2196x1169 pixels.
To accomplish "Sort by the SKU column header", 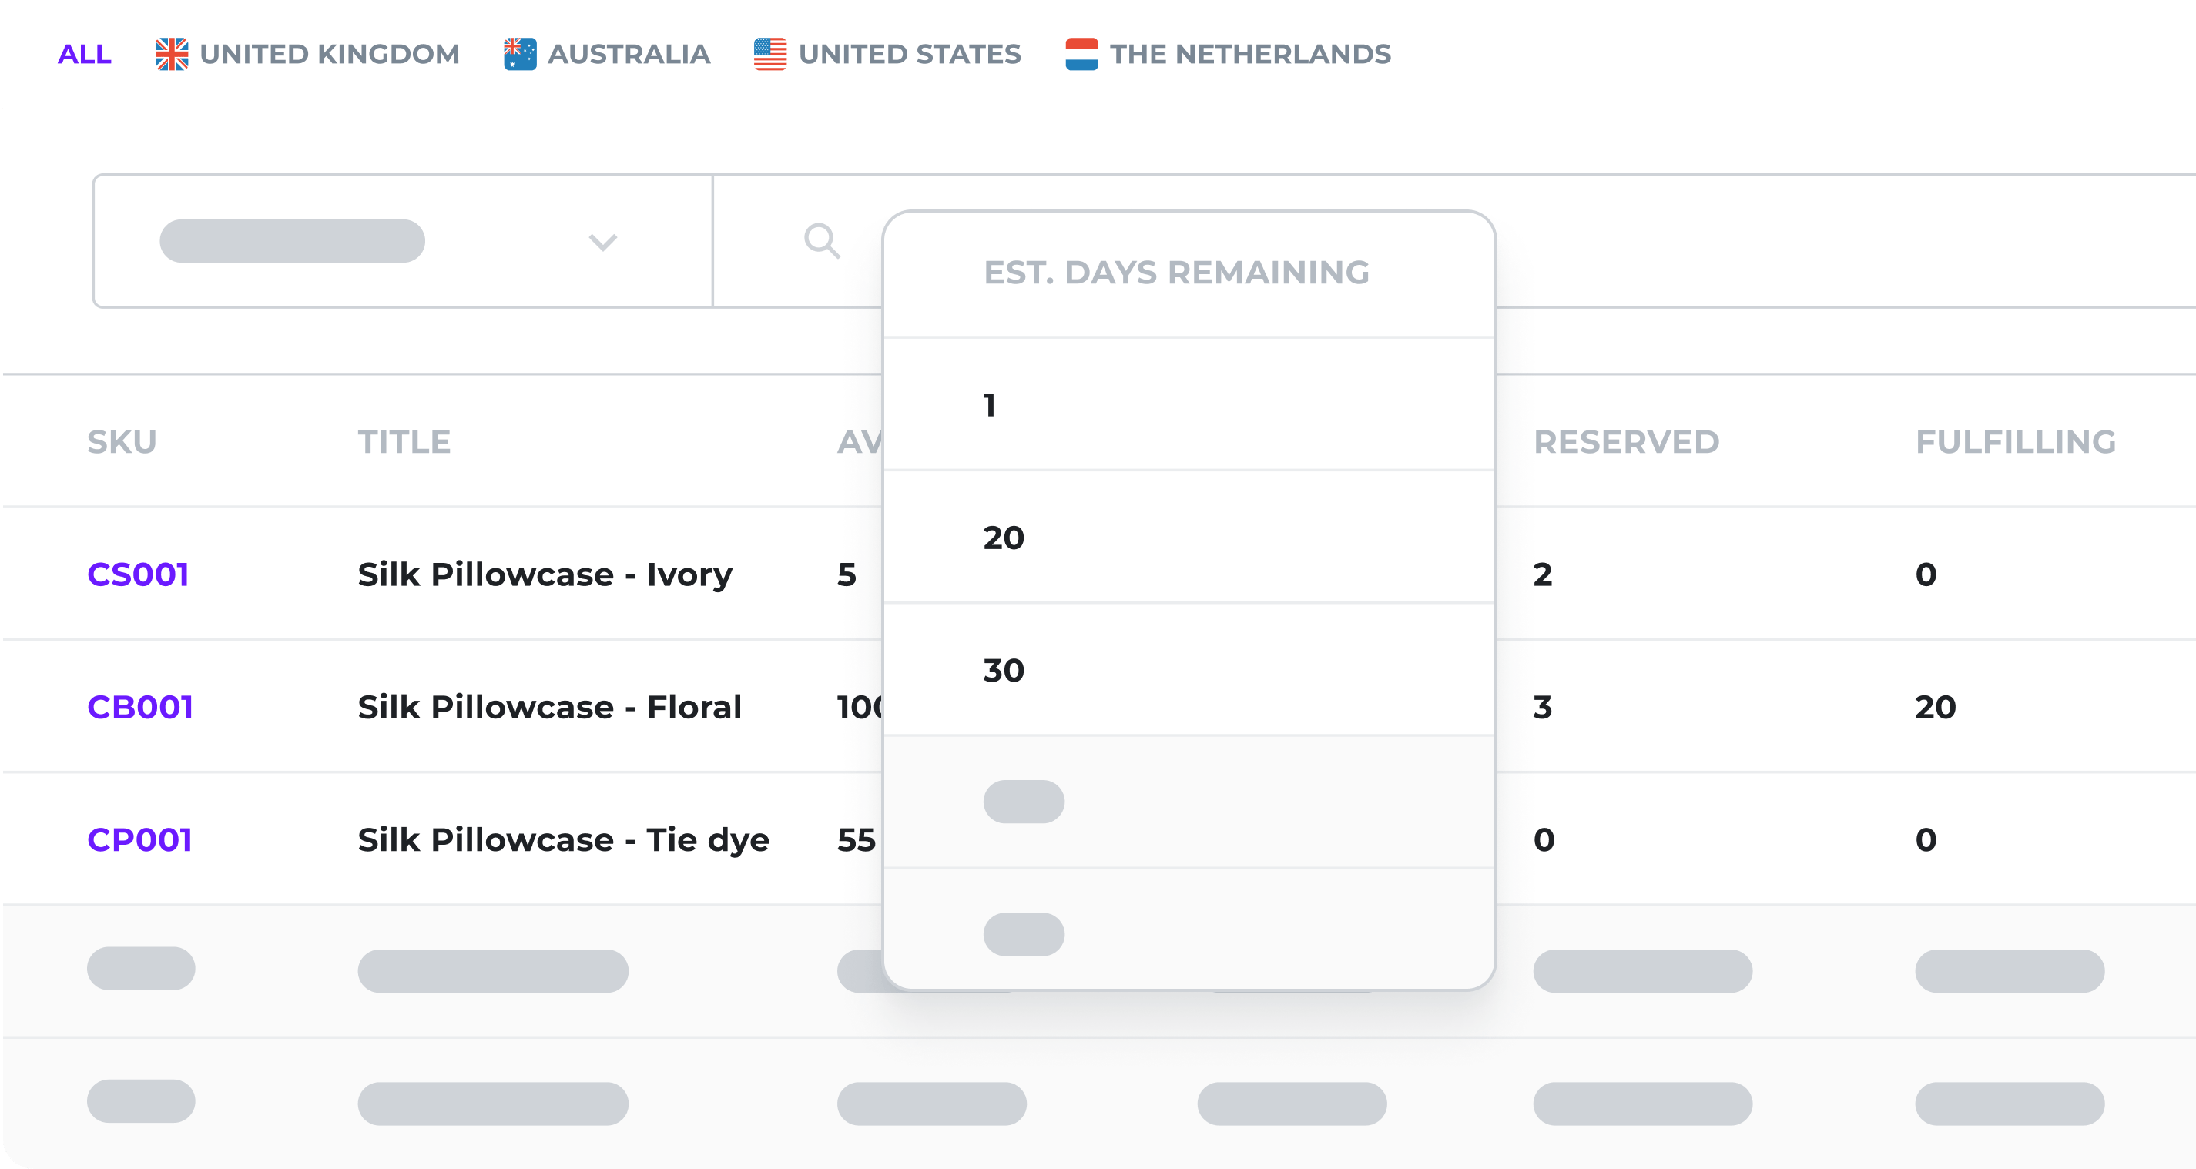I will (122, 442).
